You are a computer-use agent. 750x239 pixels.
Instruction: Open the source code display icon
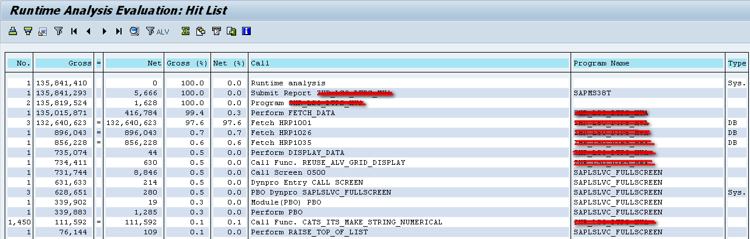(x=43, y=32)
